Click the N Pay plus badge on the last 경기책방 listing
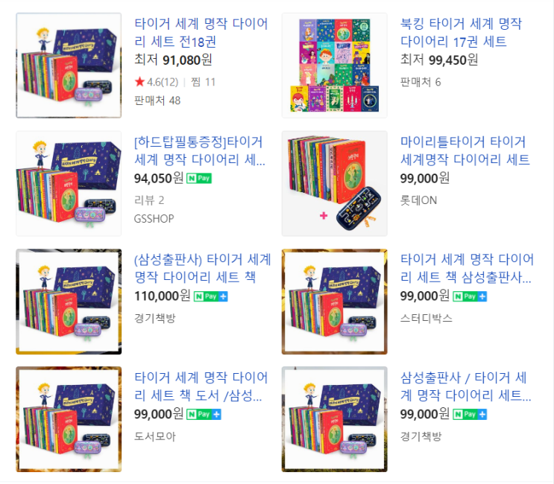 470,414
